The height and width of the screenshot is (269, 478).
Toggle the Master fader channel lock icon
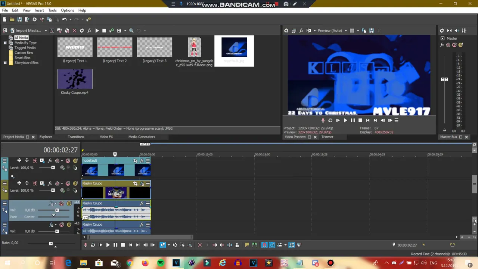pos(444,130)
